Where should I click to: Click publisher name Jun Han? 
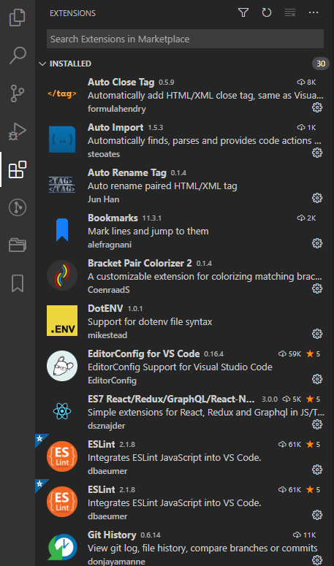tap(103, 199)
